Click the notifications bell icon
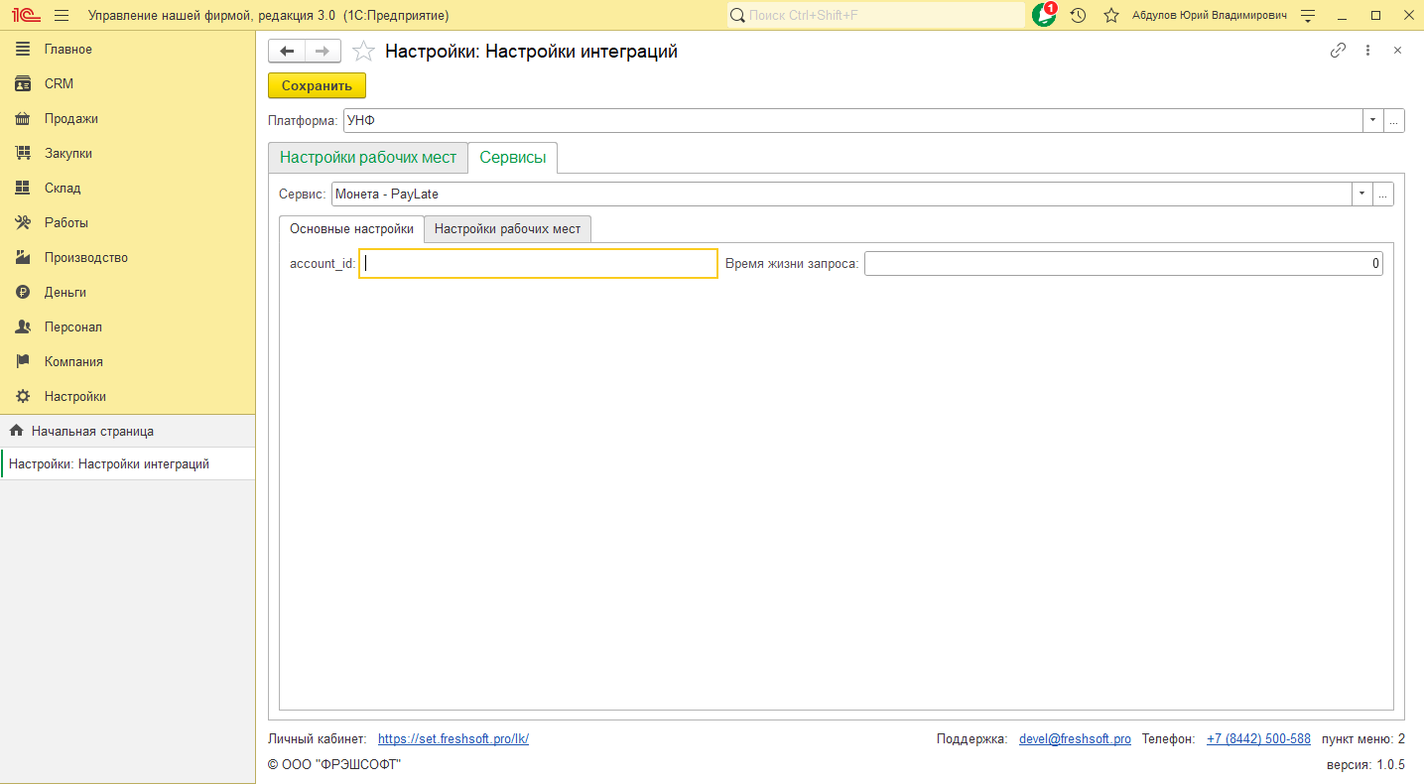 point(1044,16)
